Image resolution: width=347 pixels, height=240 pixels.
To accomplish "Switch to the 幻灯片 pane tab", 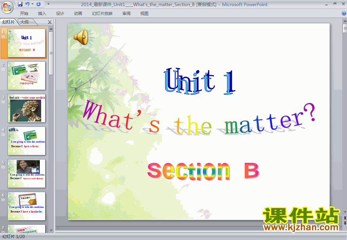I will 8,22.
